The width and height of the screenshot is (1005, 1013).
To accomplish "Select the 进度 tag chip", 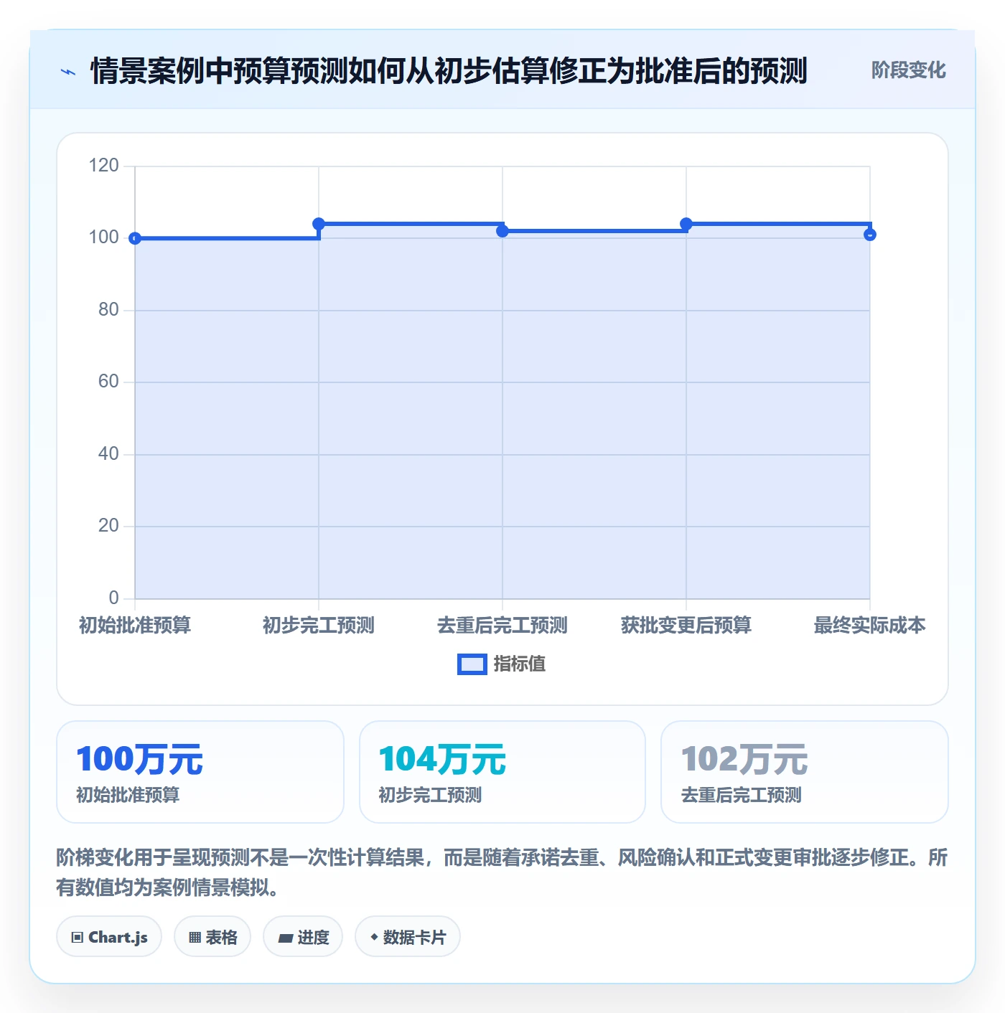I will pyautogui.click(x=303, y=937).
